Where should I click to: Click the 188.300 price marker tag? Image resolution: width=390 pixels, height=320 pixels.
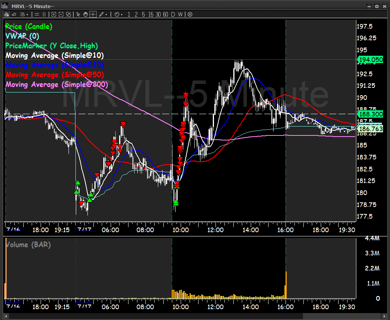(x=370, y=114)
